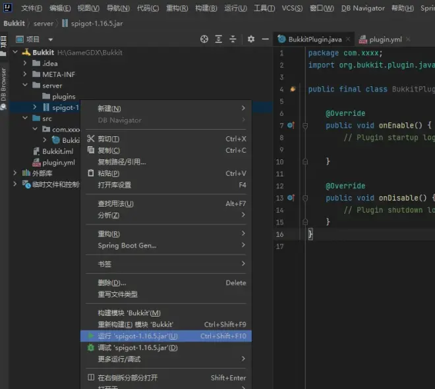The height and width of the screenshot is (389, 435).
Task: Click the external libraries icon
Action: coord(26,173)
